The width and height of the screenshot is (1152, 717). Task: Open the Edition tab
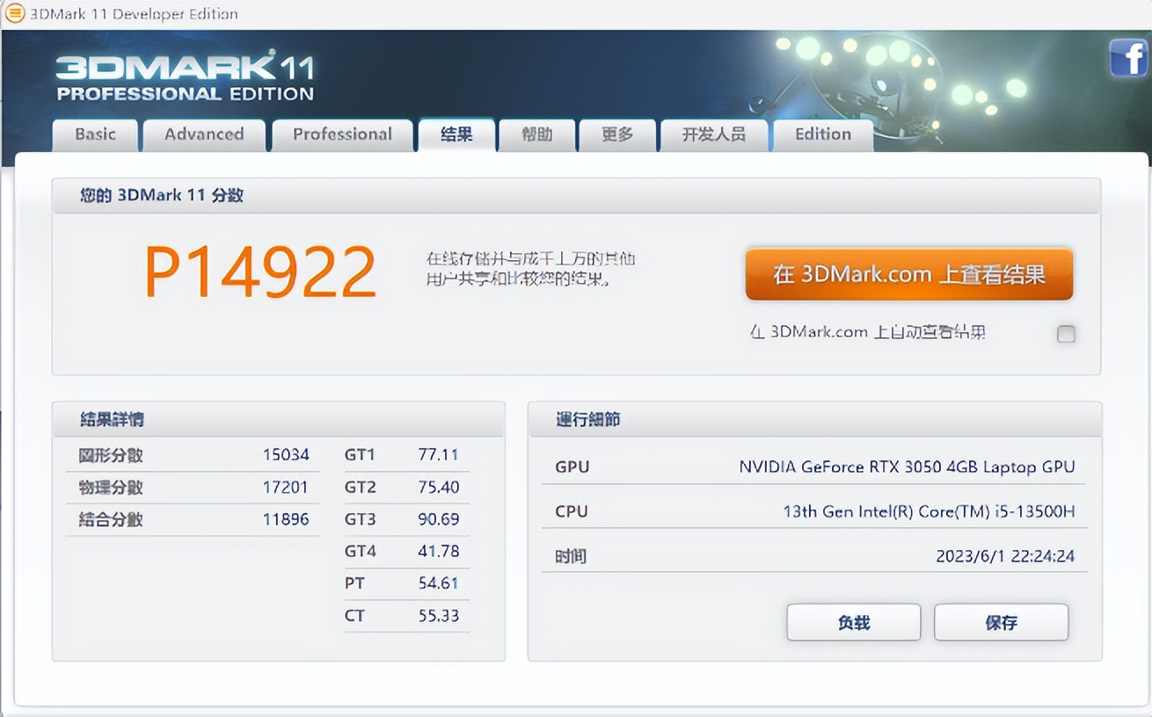[x=821, y=134]
